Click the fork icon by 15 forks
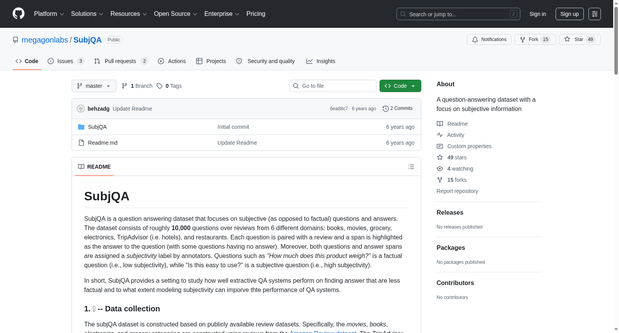 (x=440, y=180)
